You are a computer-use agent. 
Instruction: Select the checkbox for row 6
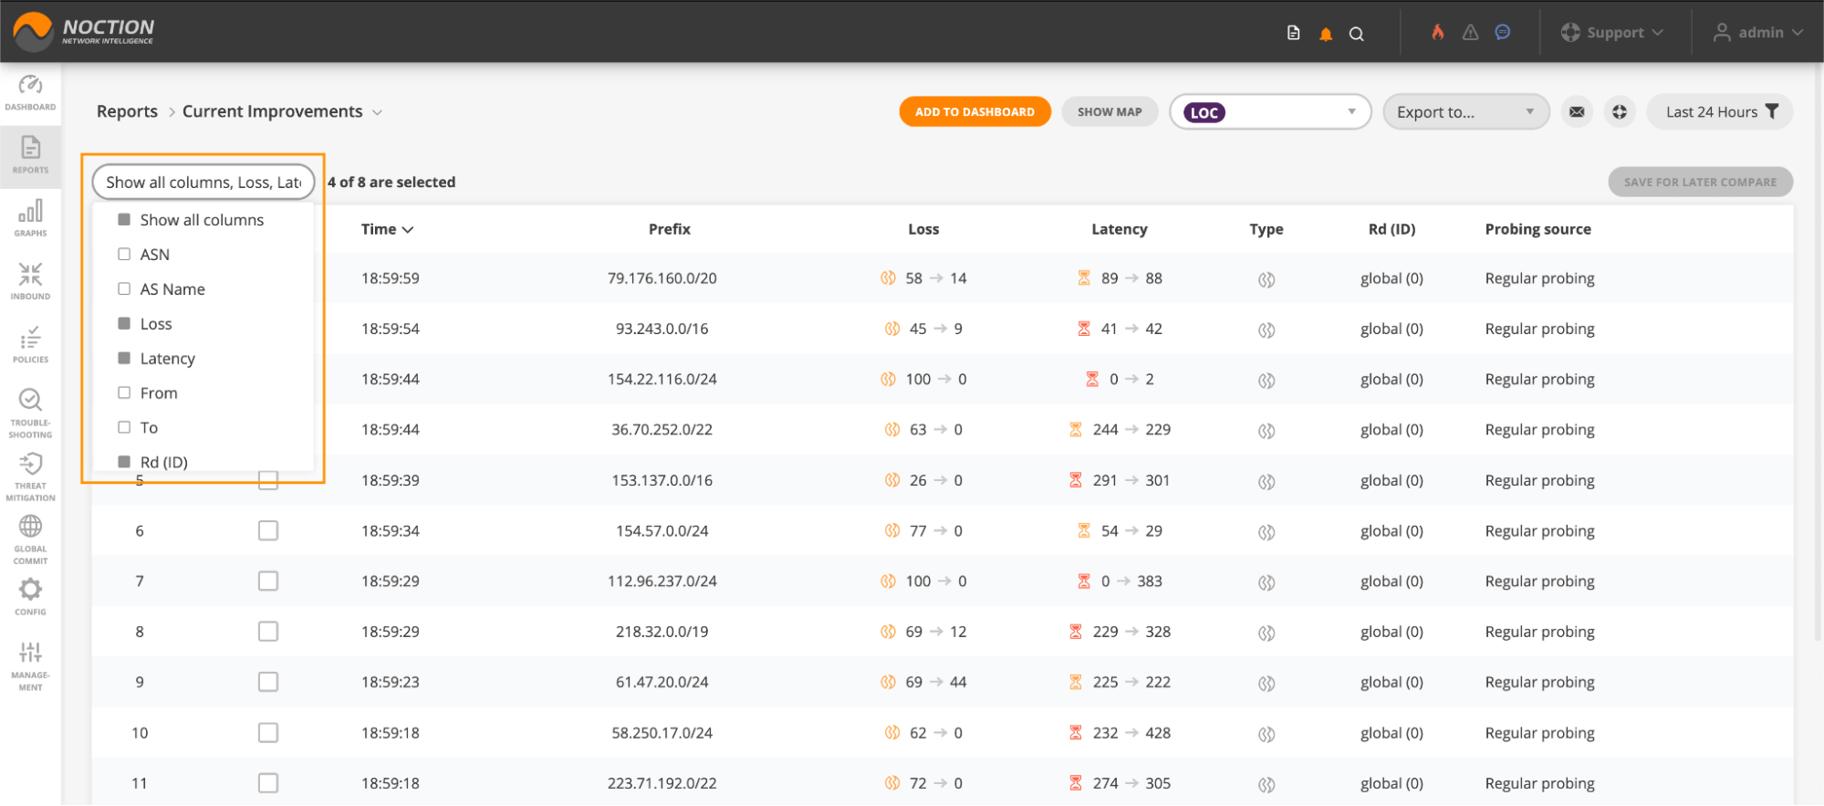point(267,530)
